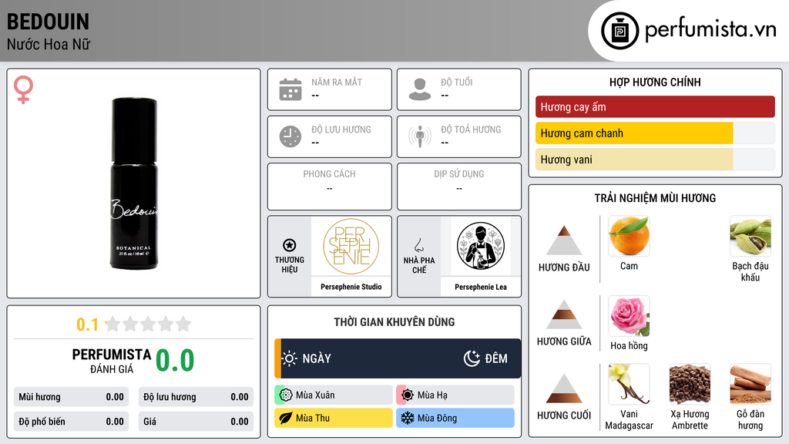Select the Hoa hồng rose image
The height and width of the screenshot is (444, 789).
pos(629,315)
